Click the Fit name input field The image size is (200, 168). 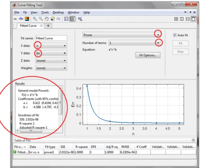pos(51,38)
